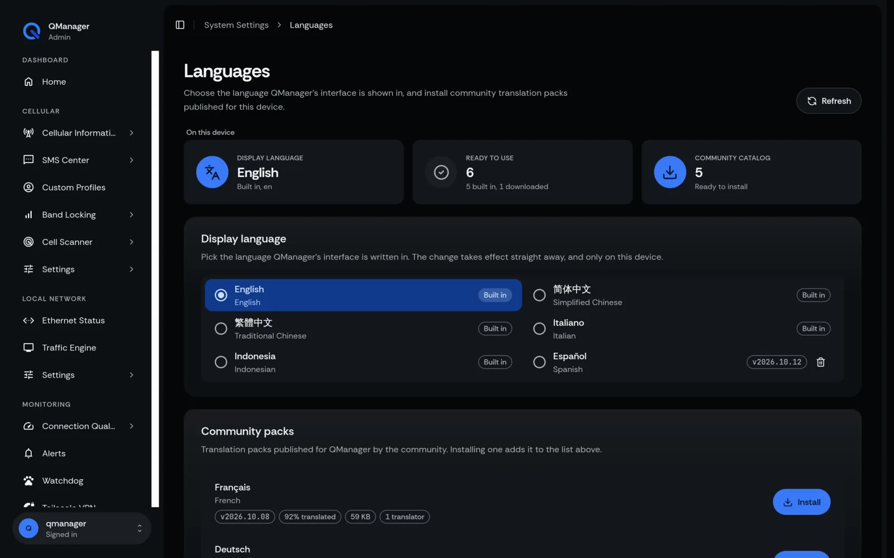Click the Cell Scanner radar icon
The height and width of the screenshot is (558, 894).
click(x=28, y=242)
